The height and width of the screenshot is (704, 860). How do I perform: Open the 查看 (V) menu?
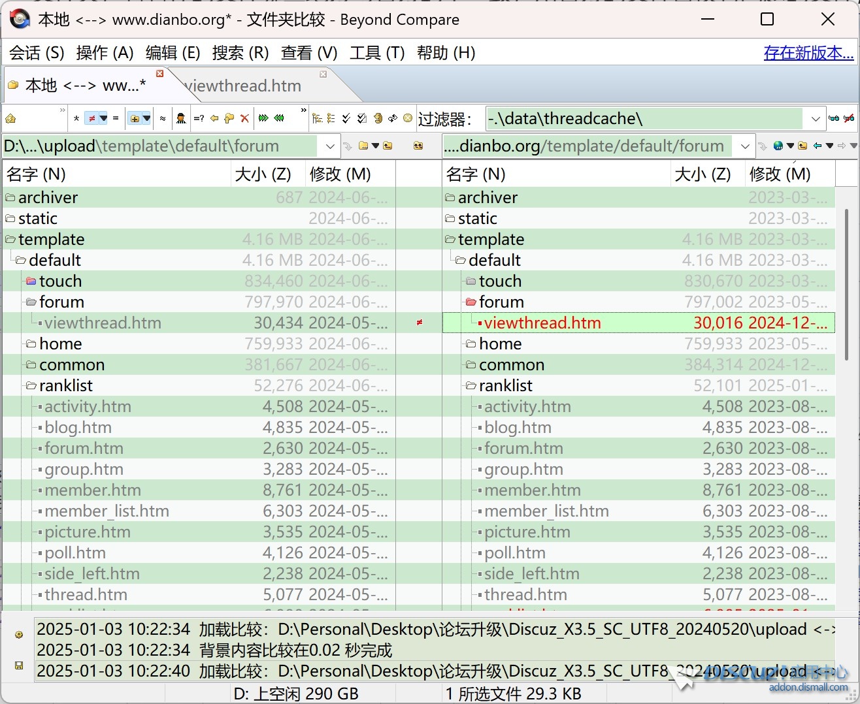309,53
